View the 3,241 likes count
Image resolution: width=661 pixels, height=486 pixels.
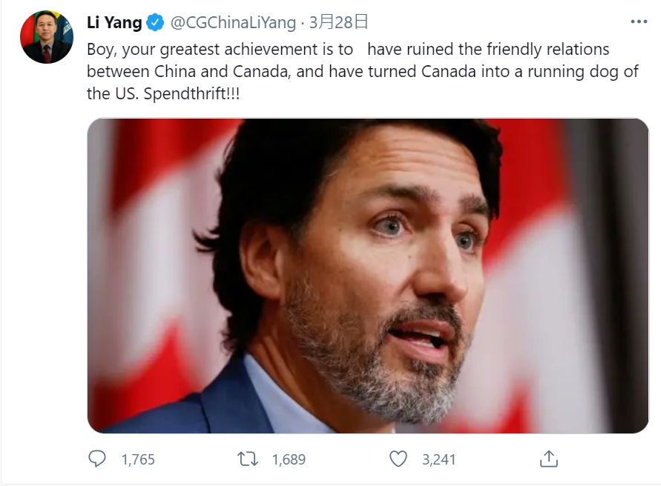coord(439,459)
